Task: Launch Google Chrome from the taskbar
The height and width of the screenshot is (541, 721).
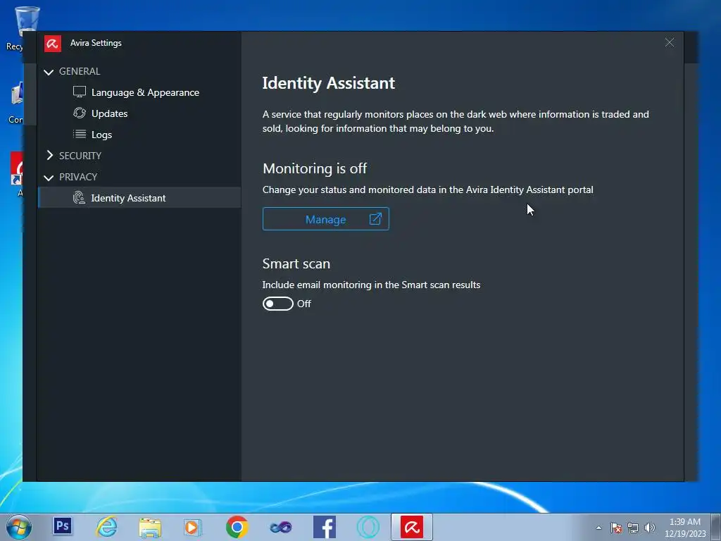Action: pos(237,527)
